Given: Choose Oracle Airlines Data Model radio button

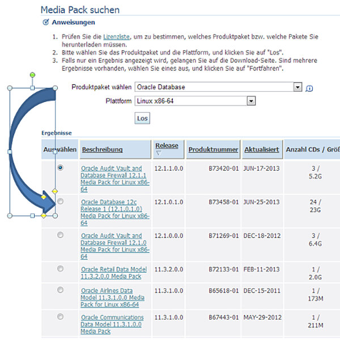Looking at the screenshot, I should pyautogui.click(x=61, y=290).
